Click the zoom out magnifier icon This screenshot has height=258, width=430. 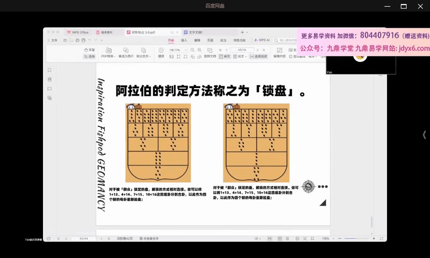[193, 50]
